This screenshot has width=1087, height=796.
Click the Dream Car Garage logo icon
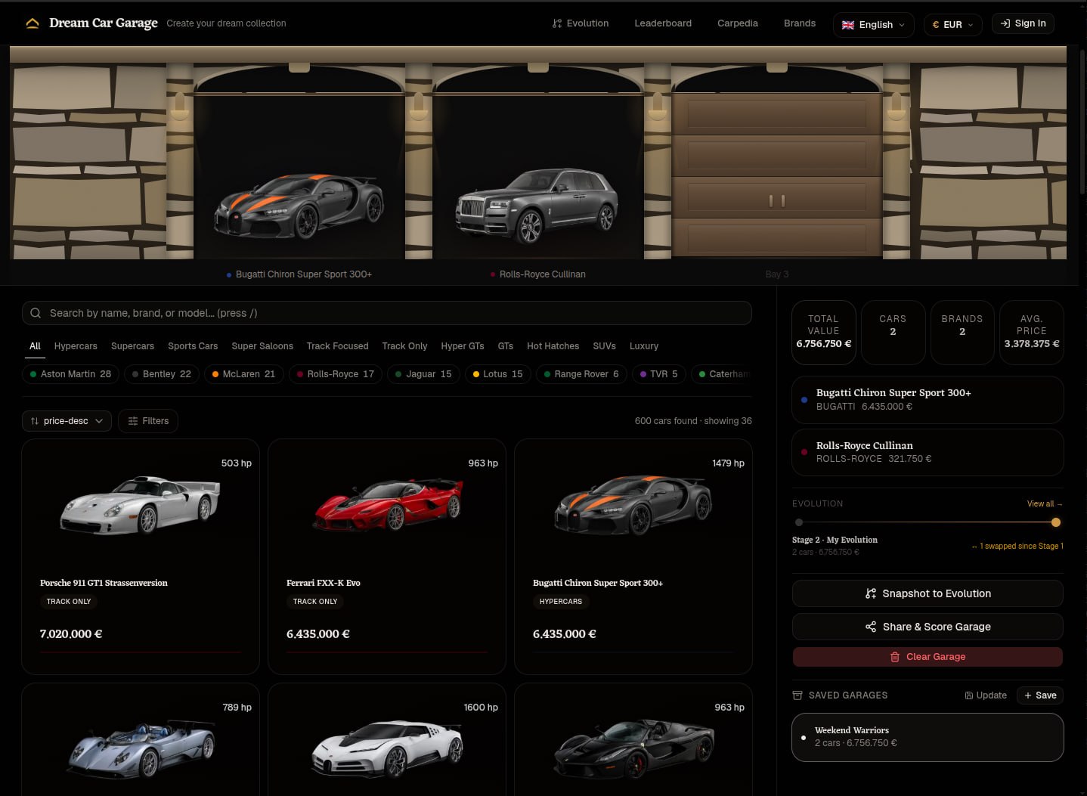click(x=33, y=23)
